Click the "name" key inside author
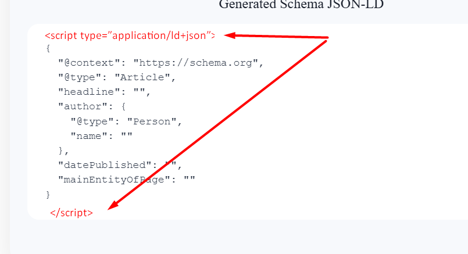Screen dimensions: 468x254 [x=89, y=136]
